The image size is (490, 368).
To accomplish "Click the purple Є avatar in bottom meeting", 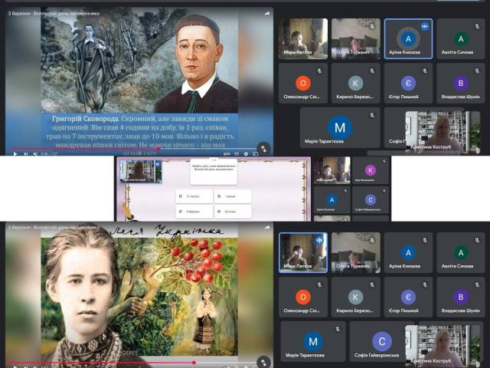I will point(408,297).
